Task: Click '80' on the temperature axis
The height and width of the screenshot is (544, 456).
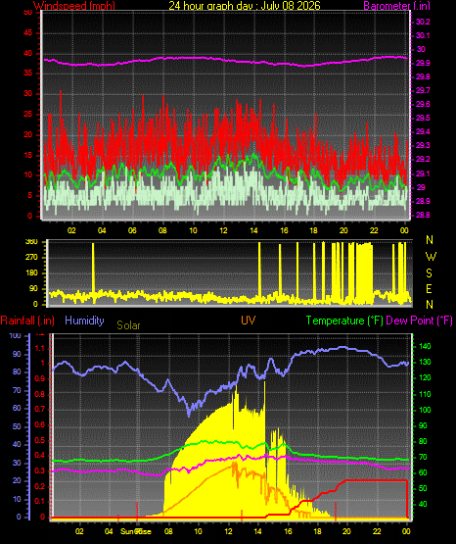Action: coord(423,441)
